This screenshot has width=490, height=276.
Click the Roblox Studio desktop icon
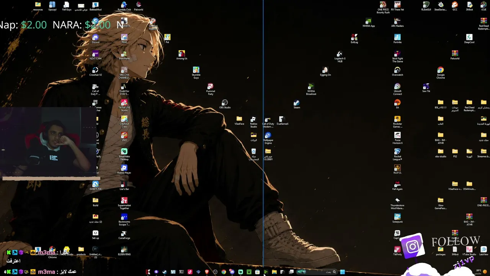[253, 122]
